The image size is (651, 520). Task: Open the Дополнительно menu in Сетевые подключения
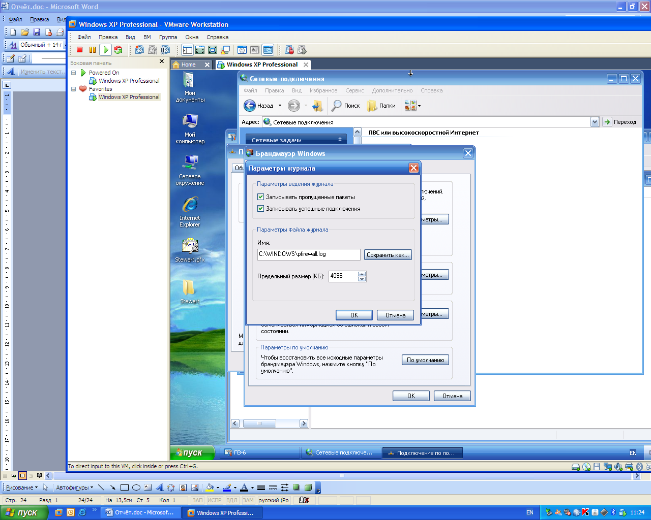(x=392, y=90)
